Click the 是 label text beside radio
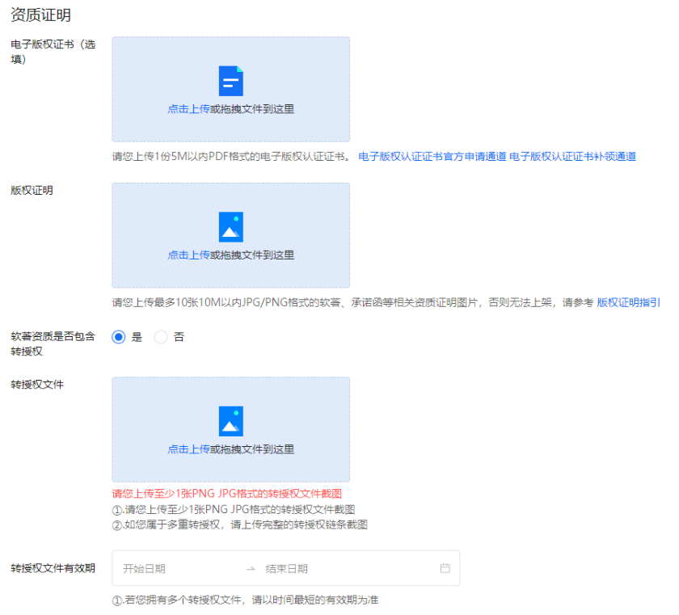Screen dimensions: 679x615 (x=137, y=337)
